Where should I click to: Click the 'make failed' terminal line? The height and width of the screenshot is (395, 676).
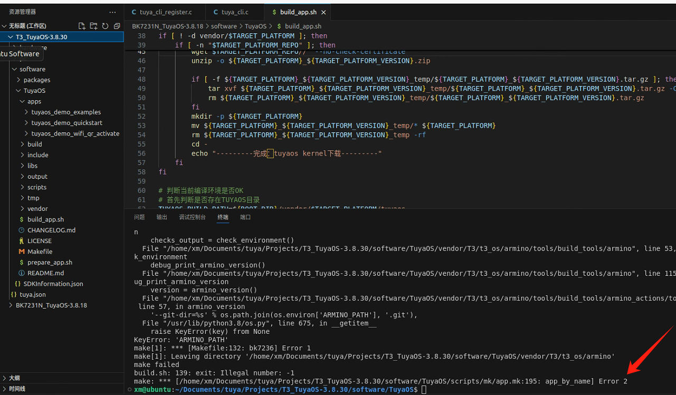156,364
